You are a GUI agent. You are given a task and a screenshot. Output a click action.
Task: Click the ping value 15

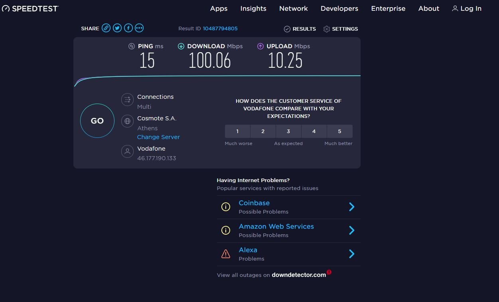pos(147,61)
